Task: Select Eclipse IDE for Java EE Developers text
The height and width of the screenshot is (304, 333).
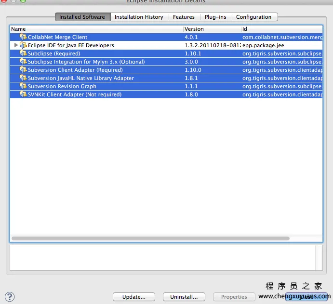Action: [71, 45]
